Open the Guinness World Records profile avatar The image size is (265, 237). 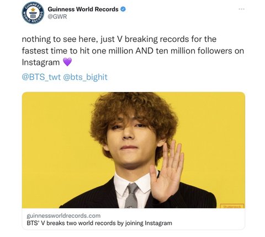tap(33, 13)
